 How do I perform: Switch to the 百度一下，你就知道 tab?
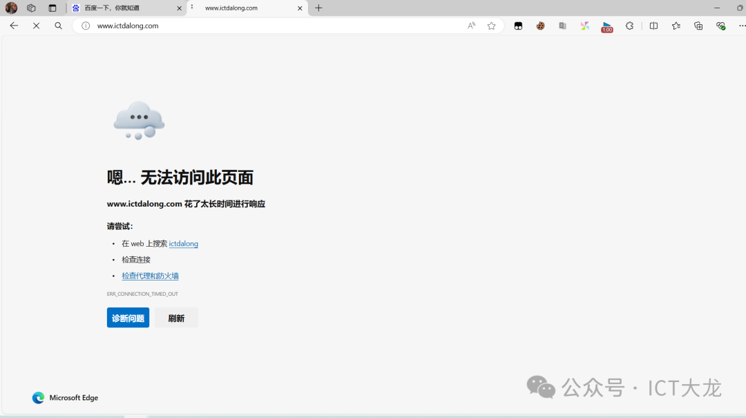coord(124,8)
